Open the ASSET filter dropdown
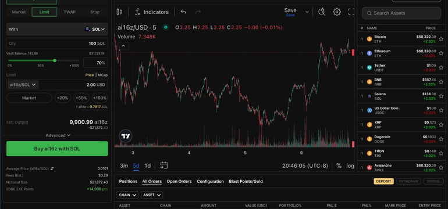 pyautogui.click(x=152, y=195)
